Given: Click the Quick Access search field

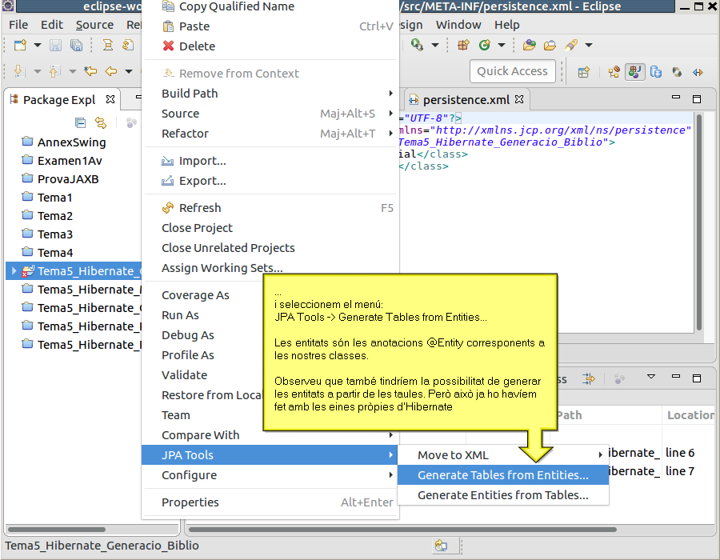Looking at the screenshot, I should click(x=512, y=71).
